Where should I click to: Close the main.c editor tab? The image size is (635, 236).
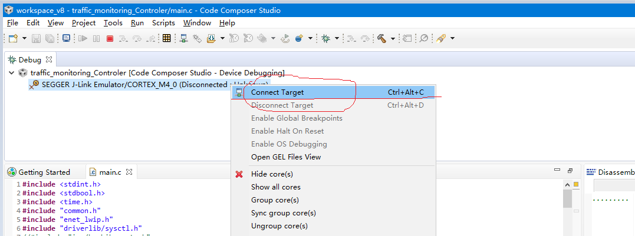point(129,172)
